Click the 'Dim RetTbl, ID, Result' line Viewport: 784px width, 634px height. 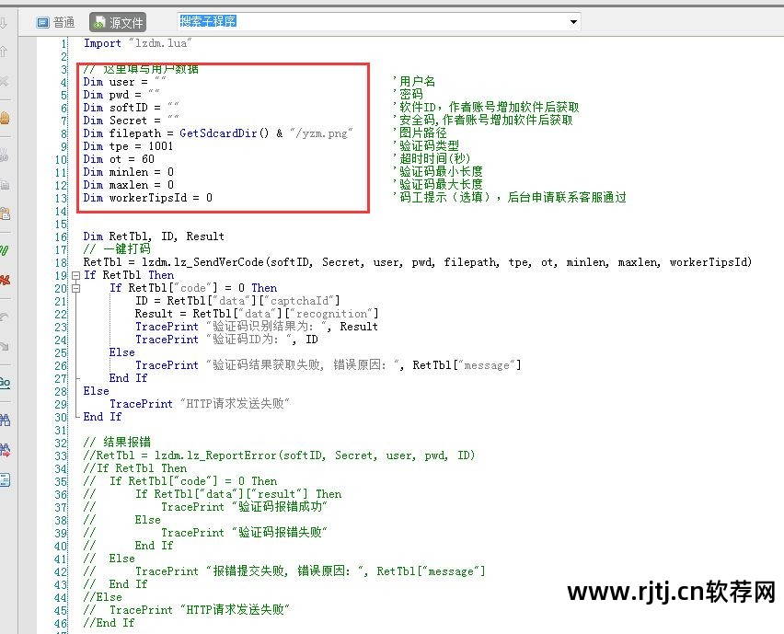(x=154, y=236)
